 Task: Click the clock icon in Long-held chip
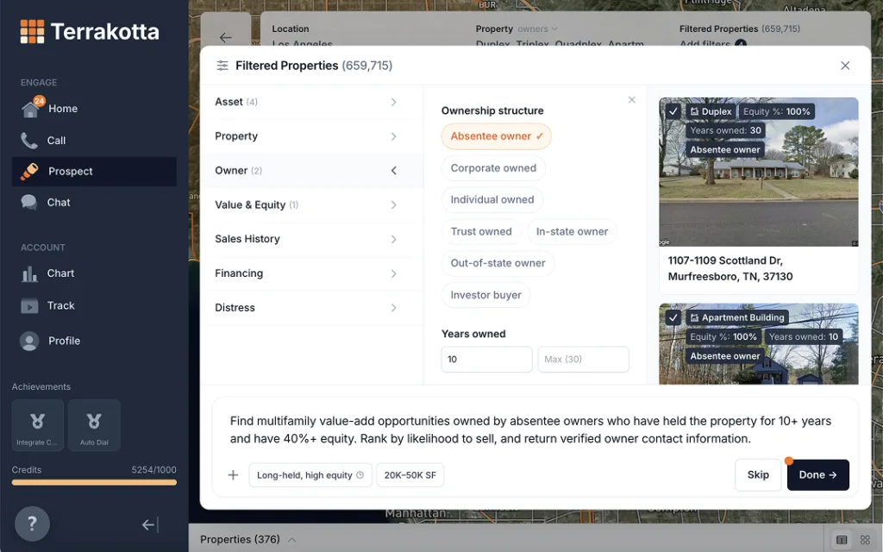360,475
